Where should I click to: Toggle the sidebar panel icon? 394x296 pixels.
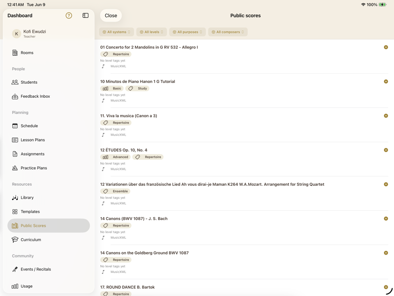[x=86, y=15]
